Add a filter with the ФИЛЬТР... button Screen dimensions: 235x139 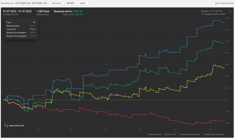[x=69, y=3]
